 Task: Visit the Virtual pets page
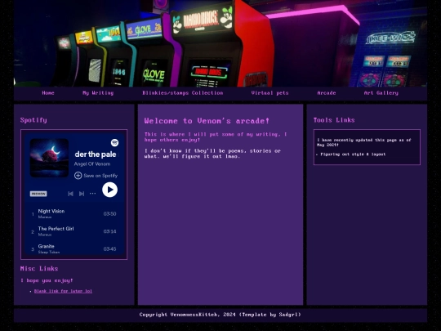tap(269, 93)
